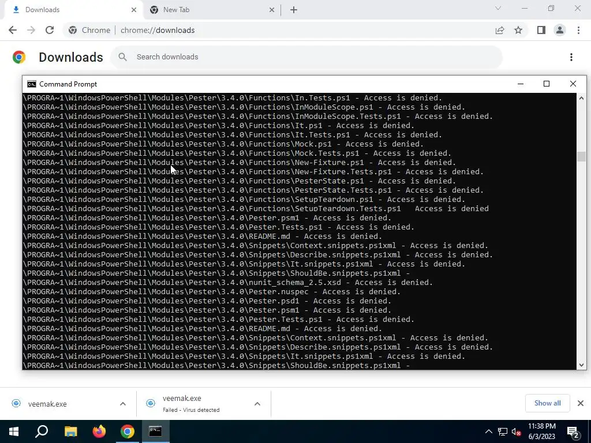Reload the chrome://downloads page
The image size is (591, 443).
(x=50, y=30)
